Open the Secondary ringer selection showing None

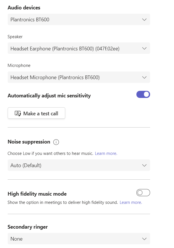pyautogui.click(x=79, y=239)
